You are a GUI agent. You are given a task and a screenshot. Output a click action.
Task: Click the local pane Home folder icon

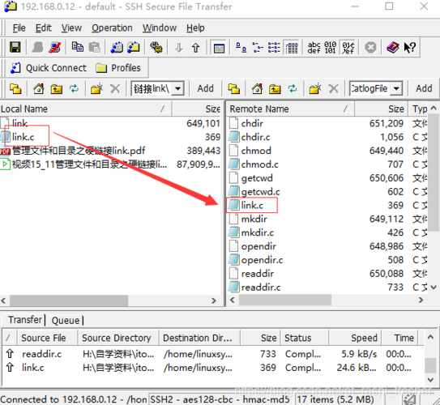(x=38, y=88)
